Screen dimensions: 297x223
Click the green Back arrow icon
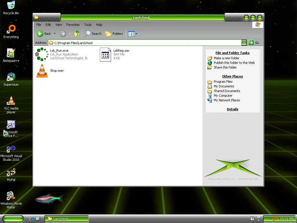tap(40, 34)
